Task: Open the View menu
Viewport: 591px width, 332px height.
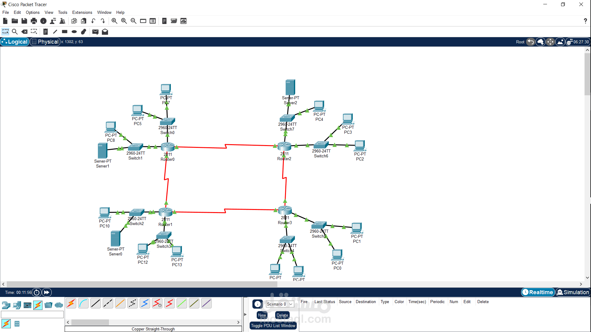Action: pyautogui.click(x=49, y=12)
